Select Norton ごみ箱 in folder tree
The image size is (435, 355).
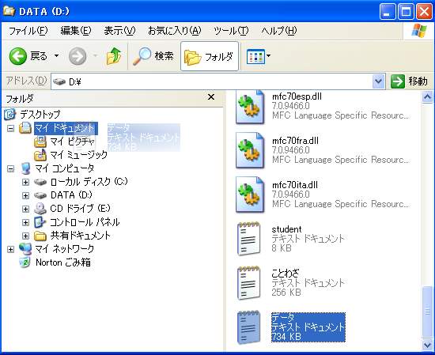[x=63, y=262]
